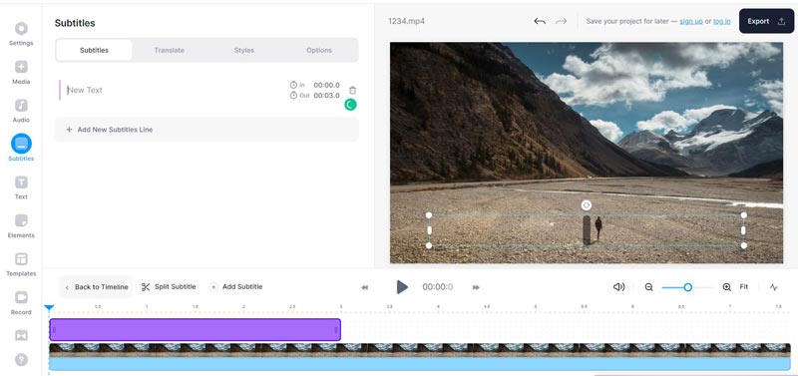
Task: Open the Media panel icon
Action: coord(21,67)
